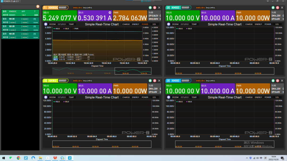
Task: Click the 5.249 077 V VBUS tile
Action: click(x=60, y=16)
